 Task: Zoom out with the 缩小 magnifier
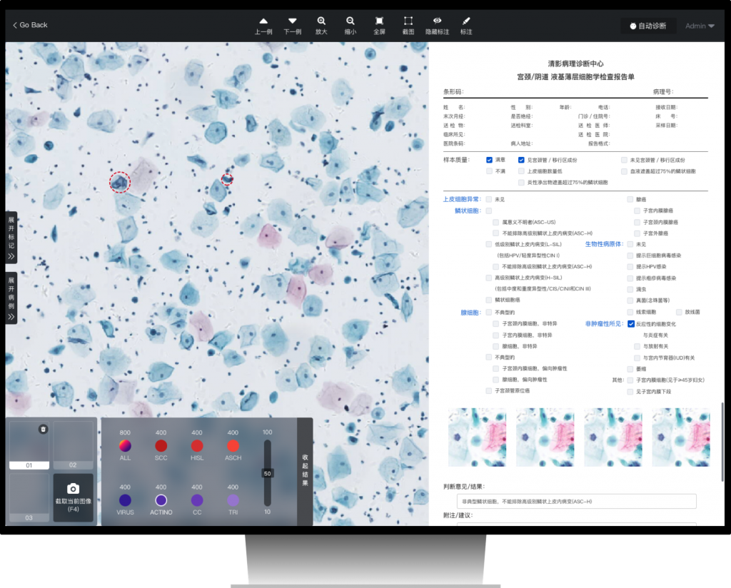(350, 26)
